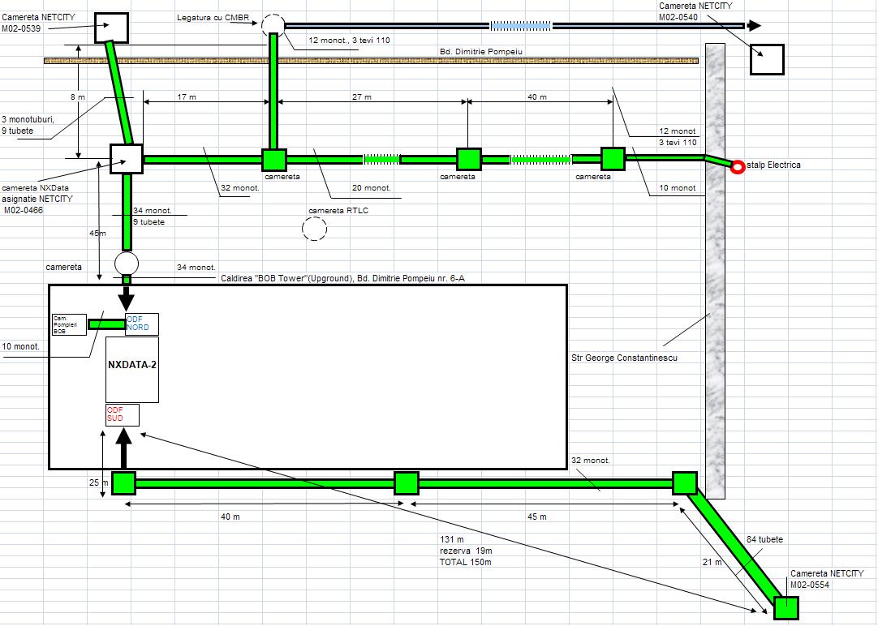Click the middle green chamber on the bottom duct
This screenshot has height=626, width=878.
[x=406, y=483]
